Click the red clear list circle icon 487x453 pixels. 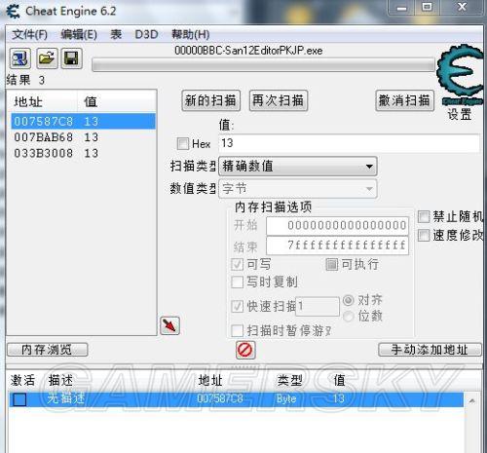pos(245,350)
